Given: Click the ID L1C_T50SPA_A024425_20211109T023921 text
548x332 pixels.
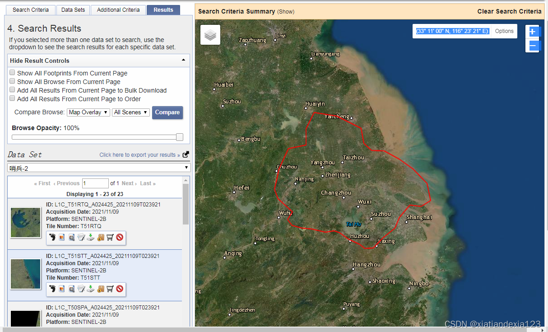Looking at the screenshot, I should click(107, 308).
